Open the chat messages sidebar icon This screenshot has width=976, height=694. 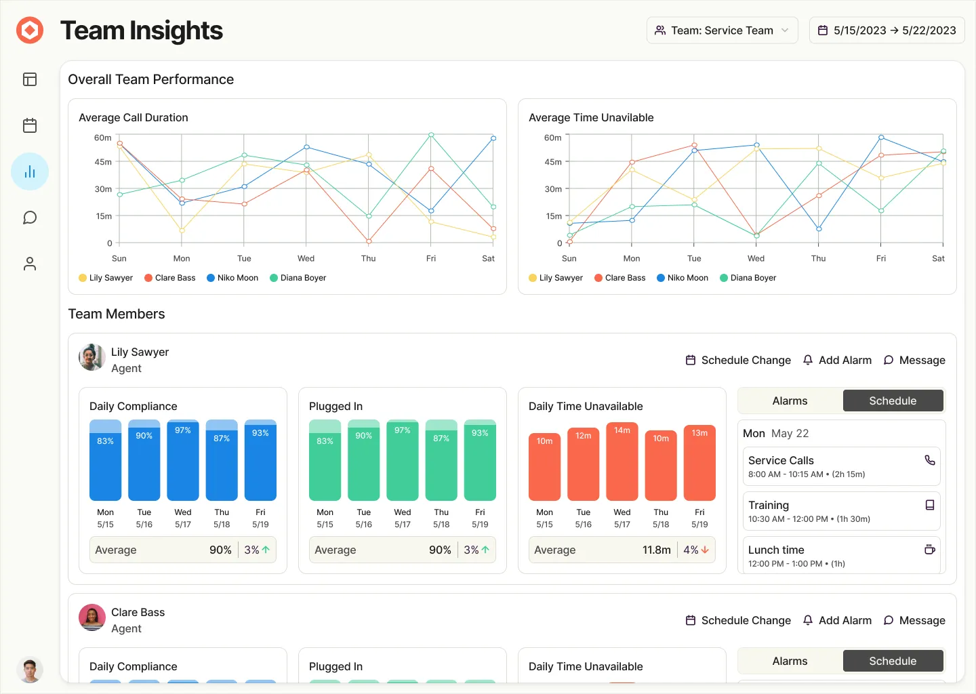[x=30, y=218]
